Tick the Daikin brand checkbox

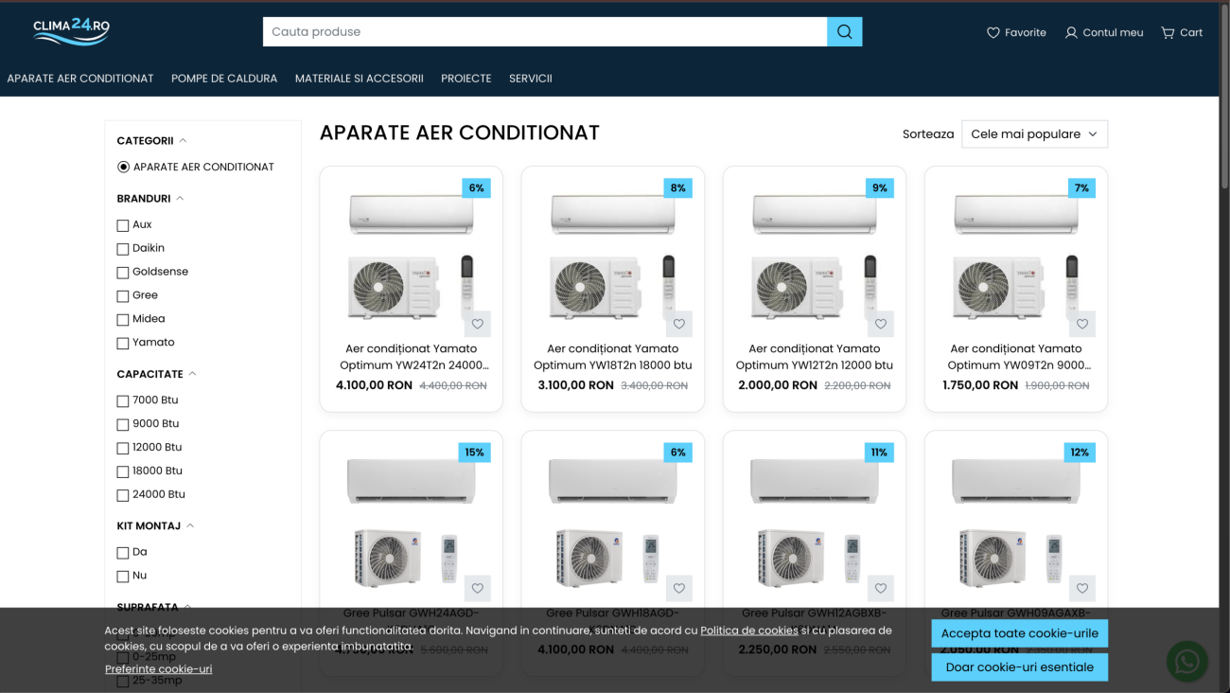(x=123, y=249)
